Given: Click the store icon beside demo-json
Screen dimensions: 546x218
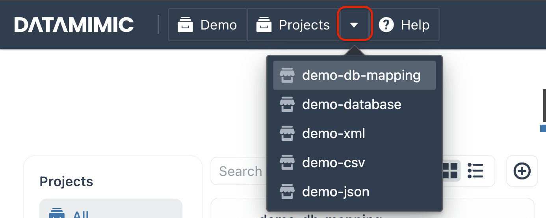Looking at the screenshot, I should [x=287, y=192].
